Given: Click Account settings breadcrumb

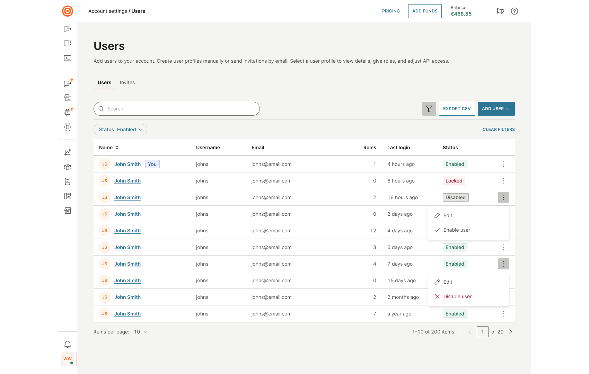Looking at the screenshot, I should (108, 11).
